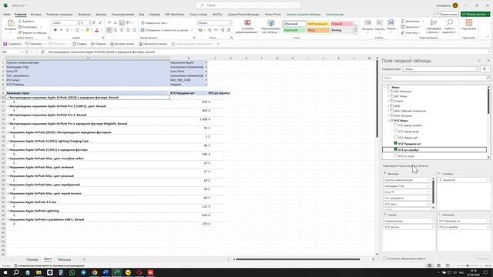Click the Format Painter brush icon
Screen dimensions: 493x277
(20, 32)
